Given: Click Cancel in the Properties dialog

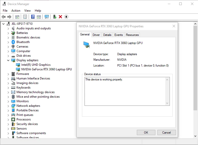Looking at the screenshot, I should pos(167,133).
